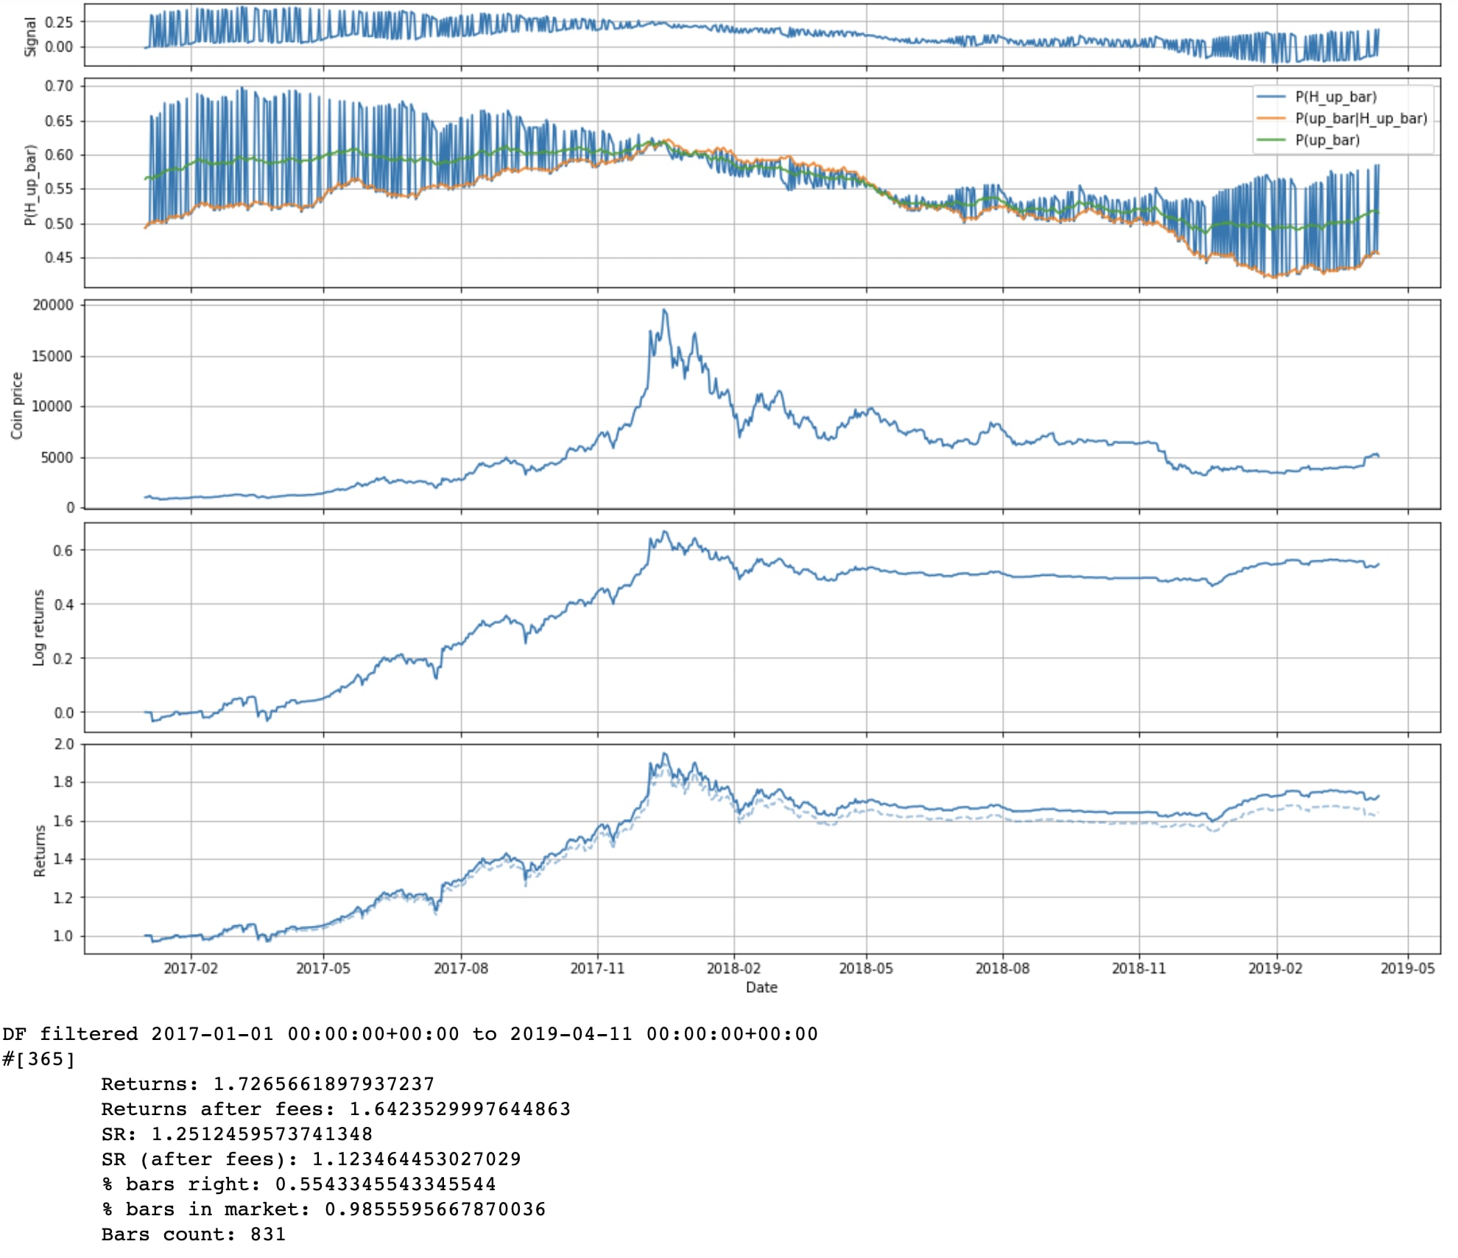The height and width of the screenshot is (1258, 1458).
Task: Click the #[365] output line
Action: (x=38, y=1059)
